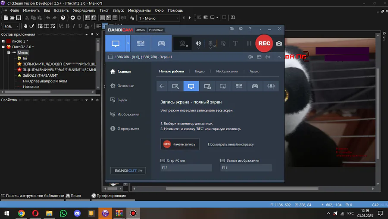Open the Видео section in Bandicam sidebar
388x219 pixels.
(x=119, y=100)
